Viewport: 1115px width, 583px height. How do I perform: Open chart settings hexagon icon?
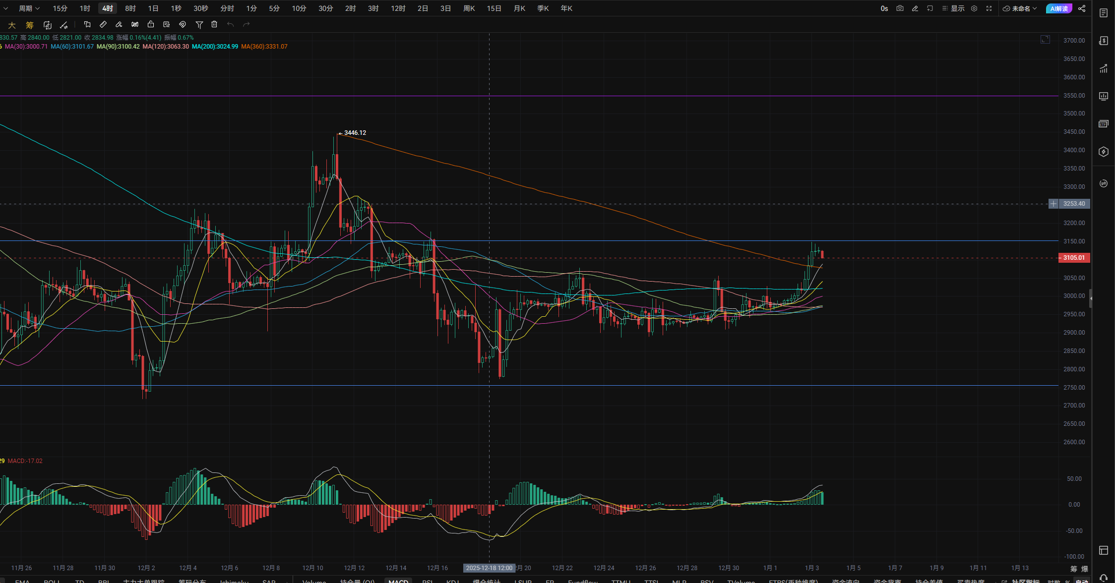974,8
